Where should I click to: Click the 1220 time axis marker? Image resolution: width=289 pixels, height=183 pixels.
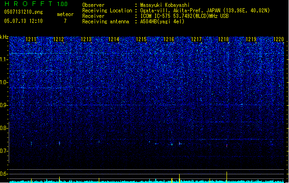[x=279, y=39]
